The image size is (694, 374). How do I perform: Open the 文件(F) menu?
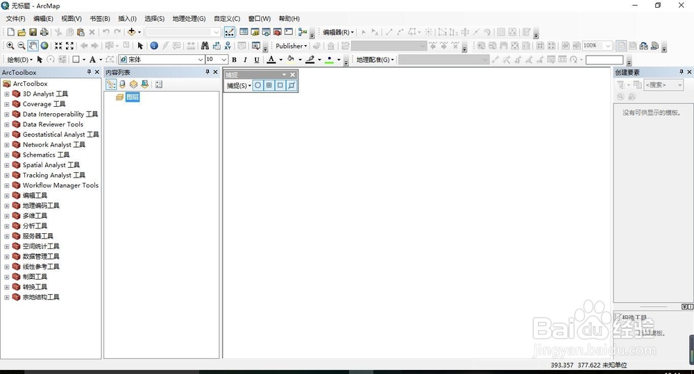point(15,19)
